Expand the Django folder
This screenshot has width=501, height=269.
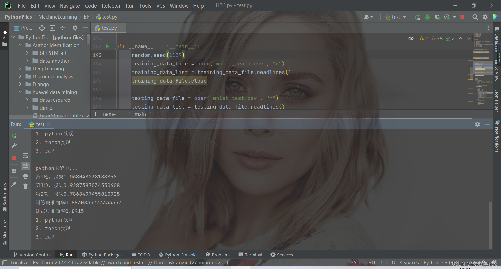tap(20, 84)
